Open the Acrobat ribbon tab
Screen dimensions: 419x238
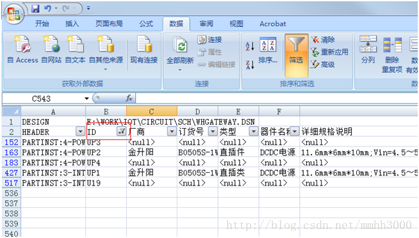[x=273, y=24]
